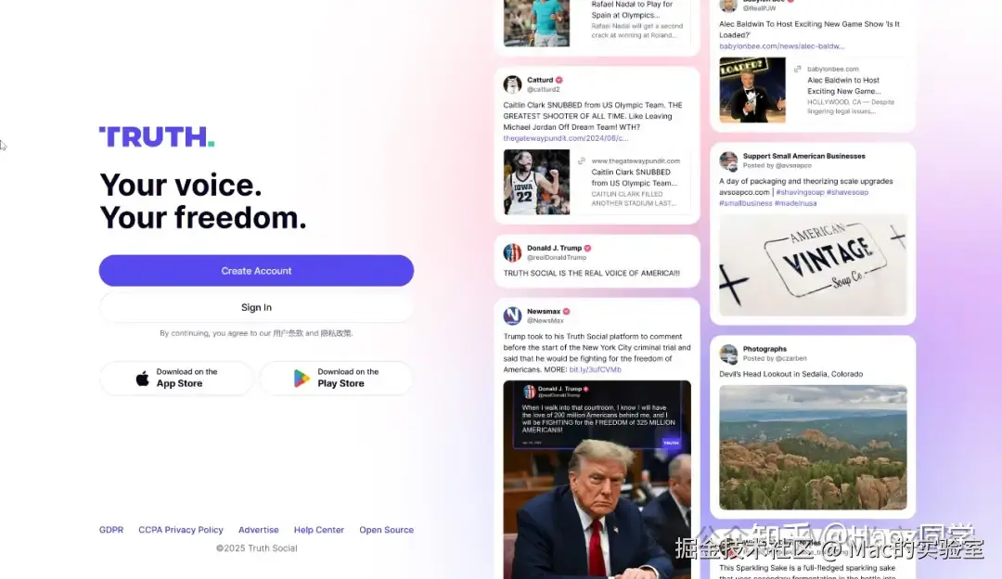Image resolution: width=1002 pixels, height=579 pixels.
Task: Click the Support Small American Businesses avatar
Action: (728, 161)
